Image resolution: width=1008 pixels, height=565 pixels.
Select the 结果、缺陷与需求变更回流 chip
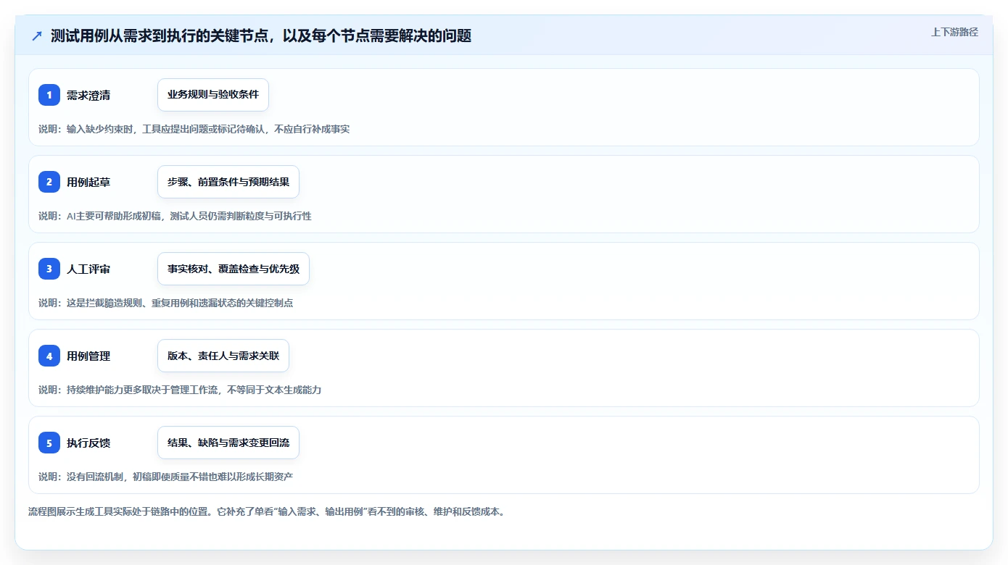228,443
